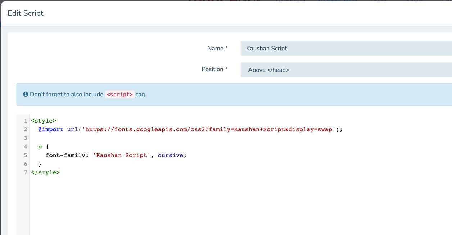Image resolution: width=452 pixels, height=235 pixels.
Task: Click line number 7 in the gutter
Action: [x=26, y=172]
